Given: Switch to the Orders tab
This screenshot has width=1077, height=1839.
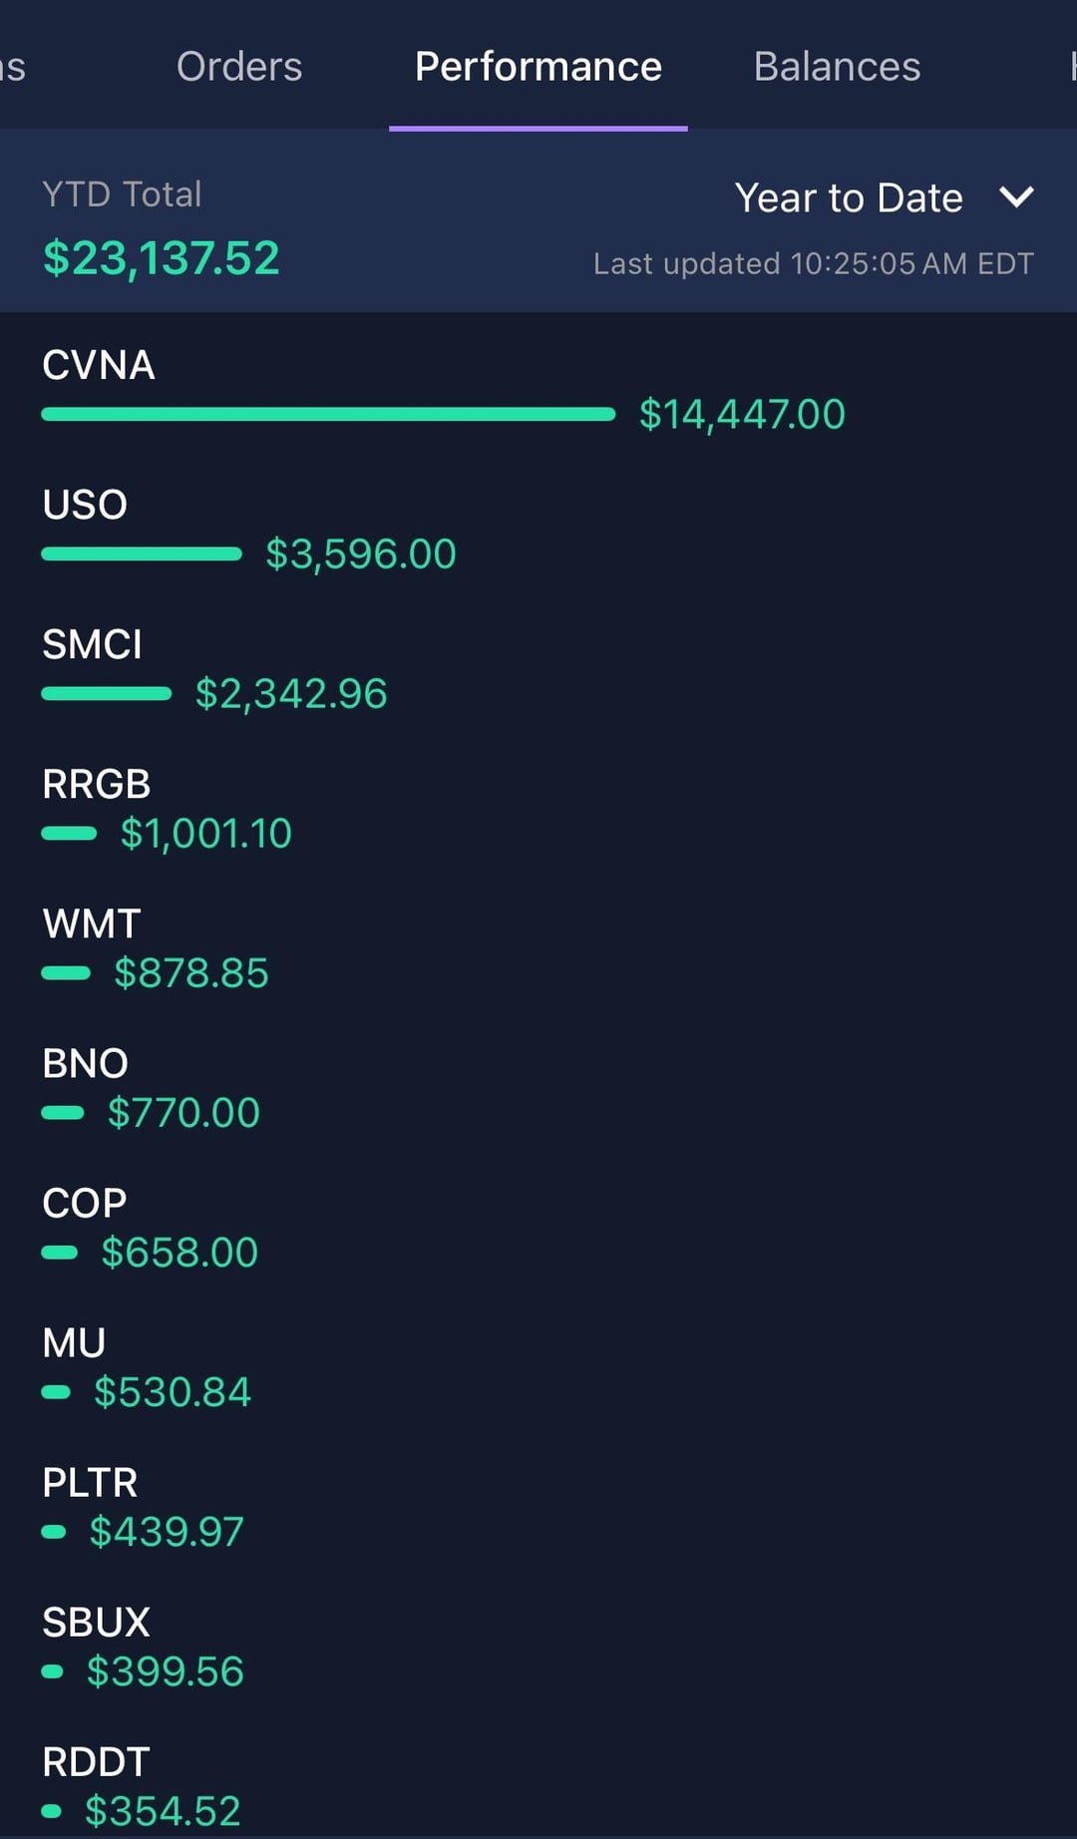Looking at the screenshot, I should (239, 67).
